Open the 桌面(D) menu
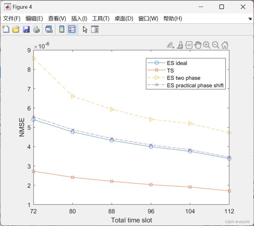This screenshot has height=226, width=254. [124, 18]
